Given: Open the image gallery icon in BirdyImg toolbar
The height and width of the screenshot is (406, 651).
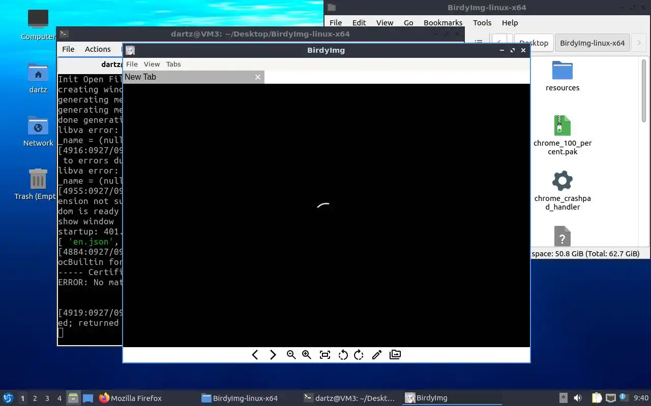Looking at the screenshot, I should tap(395, 355).
